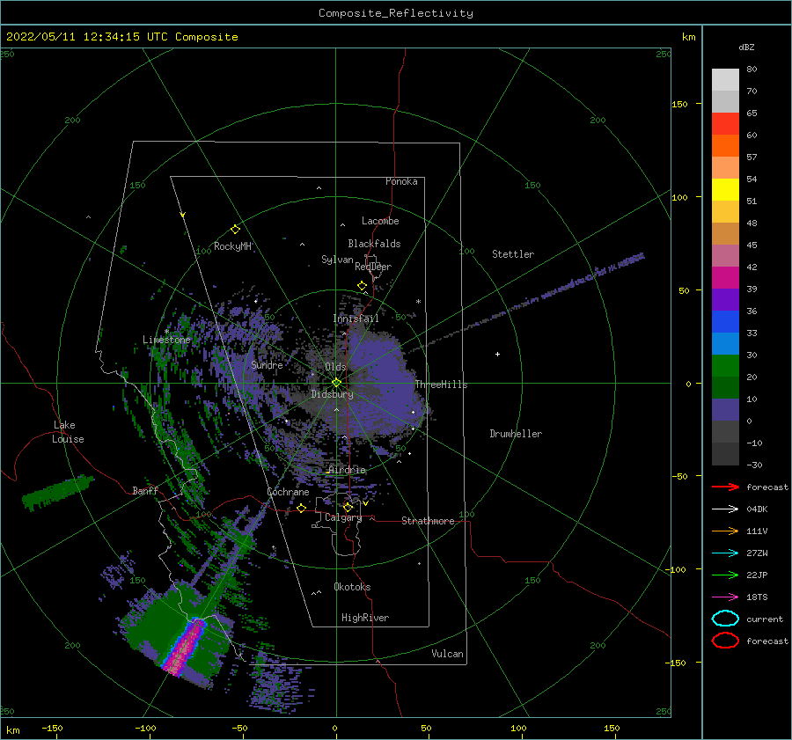
Task: Click the Ponoka city label
Action: click(401, 181)
